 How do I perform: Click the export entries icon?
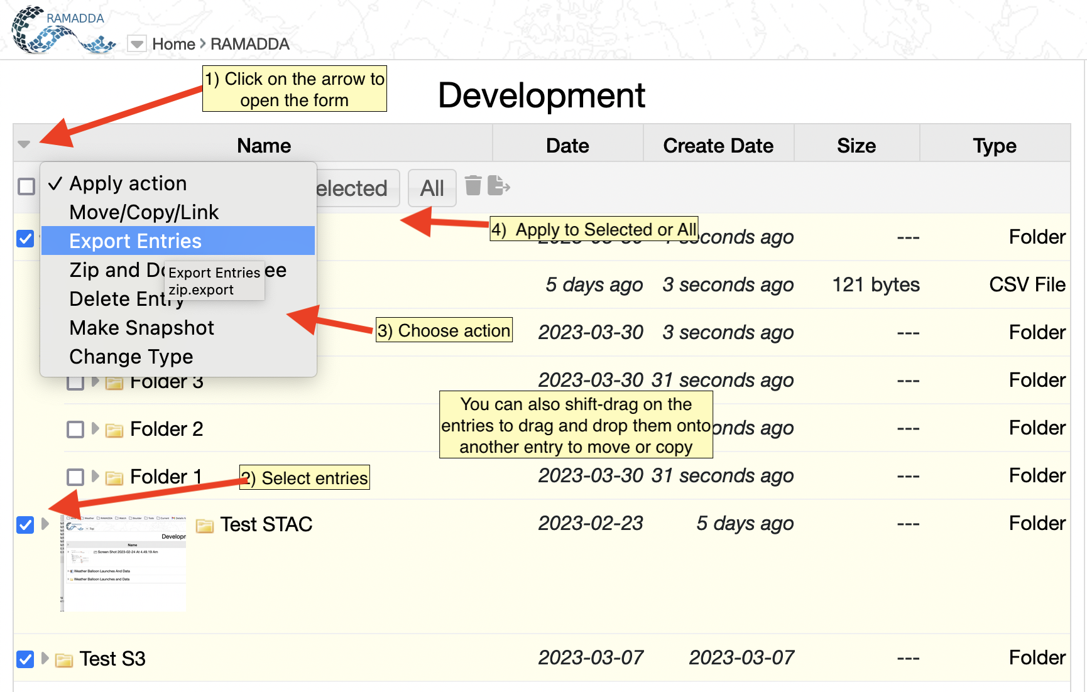498,186
